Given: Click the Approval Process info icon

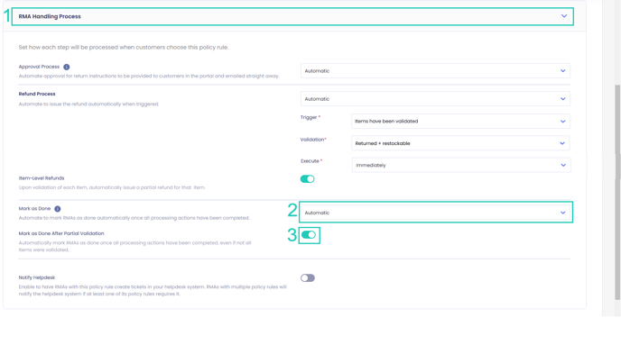Looking at the screenshot, I should [67, 67].
